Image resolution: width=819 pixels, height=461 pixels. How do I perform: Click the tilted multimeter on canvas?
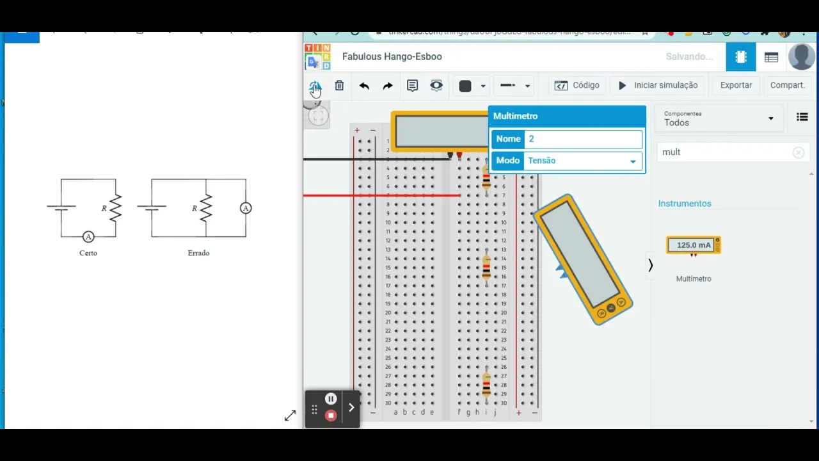583,259
